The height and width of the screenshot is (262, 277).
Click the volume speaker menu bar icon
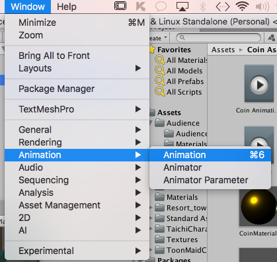[262, 7]
